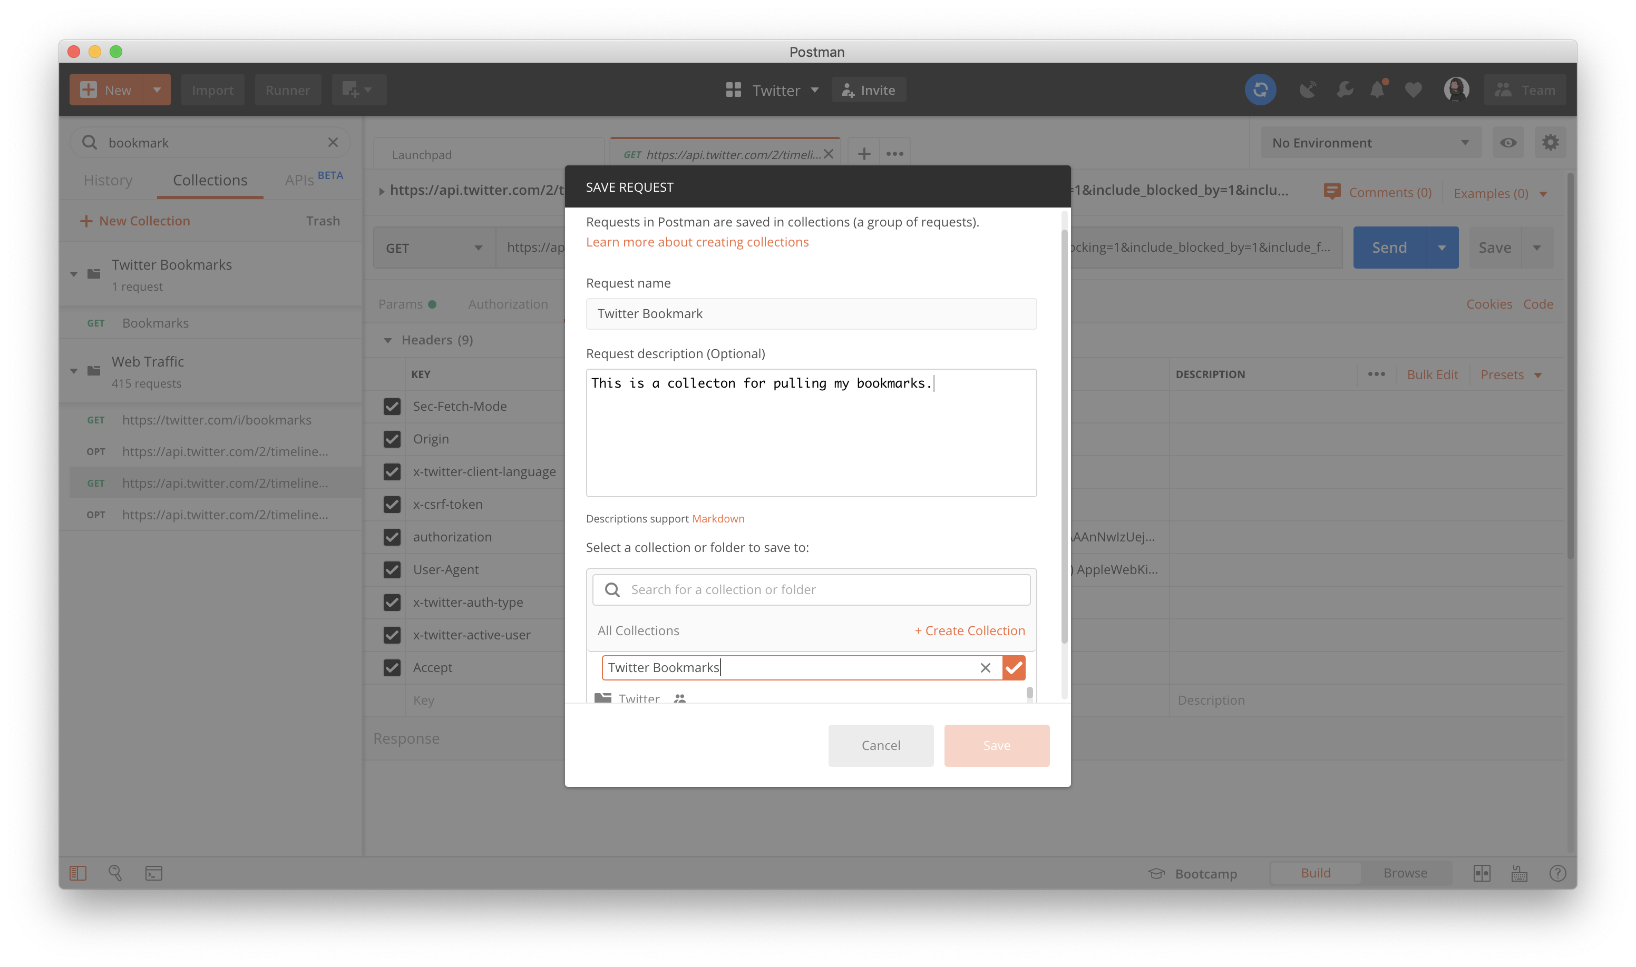Click the New Collection link

coord(135,220)
